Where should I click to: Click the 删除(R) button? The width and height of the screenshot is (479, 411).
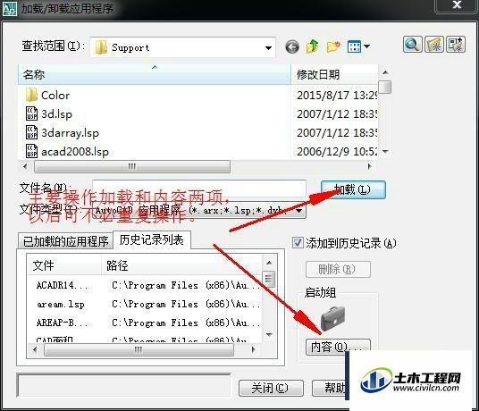pyautogui.click(x=338, y=270)
